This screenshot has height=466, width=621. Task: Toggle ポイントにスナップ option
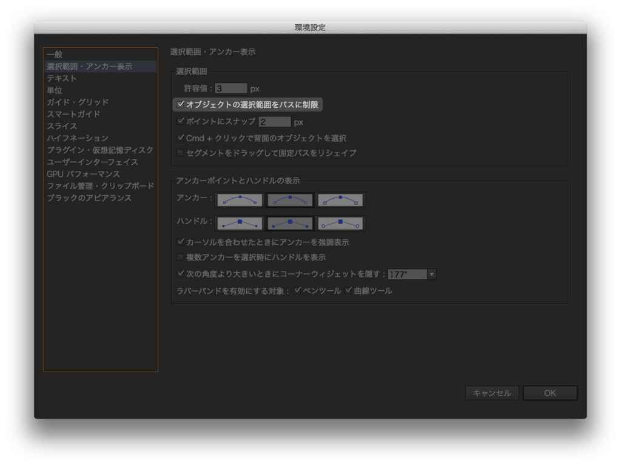(180, 121)
